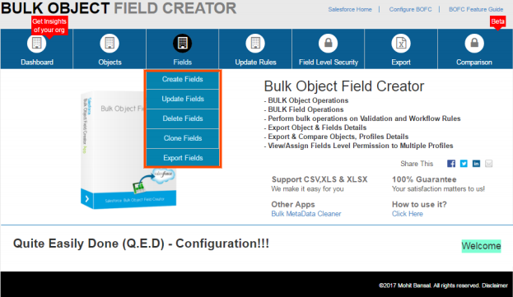
Task: Open the Update Rules tab label
Action: (x=255, y=62)
